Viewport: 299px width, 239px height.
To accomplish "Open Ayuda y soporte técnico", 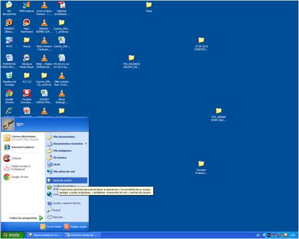I will 67,203.
